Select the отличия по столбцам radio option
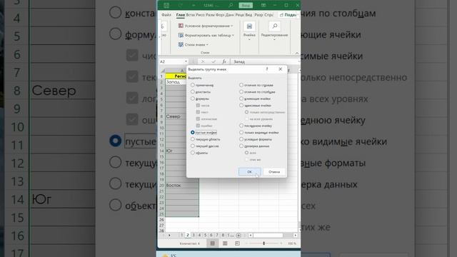The width and height of the screenshot is (457, 257). (241, 92)
